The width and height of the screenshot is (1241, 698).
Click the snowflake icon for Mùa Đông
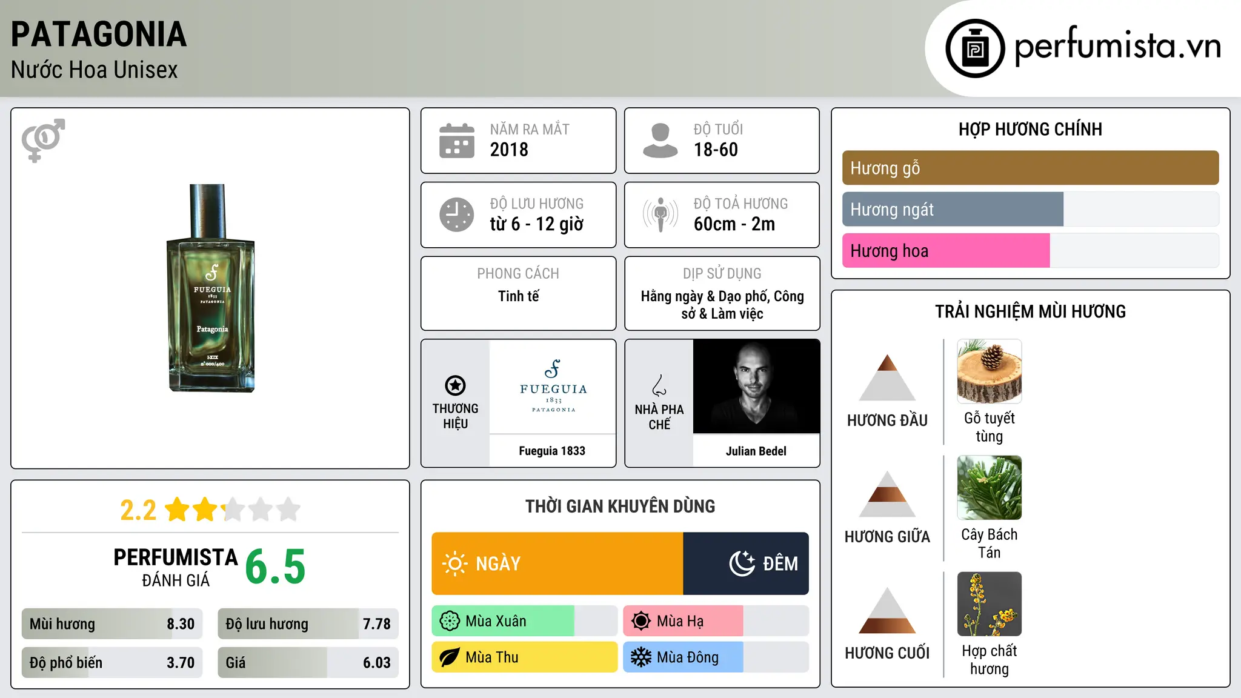(641, 657)
